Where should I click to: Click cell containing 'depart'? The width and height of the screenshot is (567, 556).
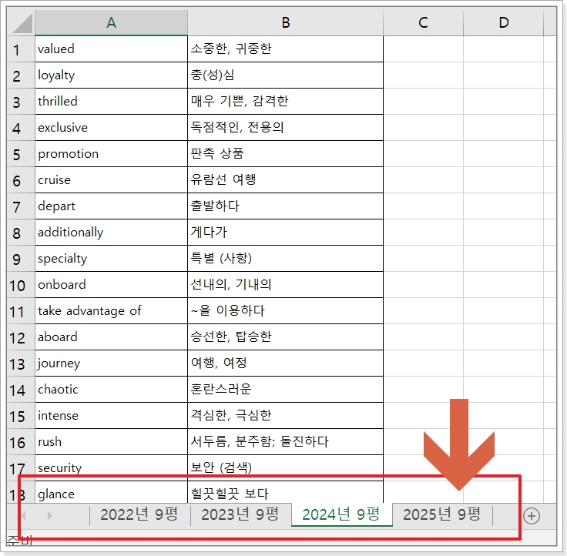(x=111, y=206)
